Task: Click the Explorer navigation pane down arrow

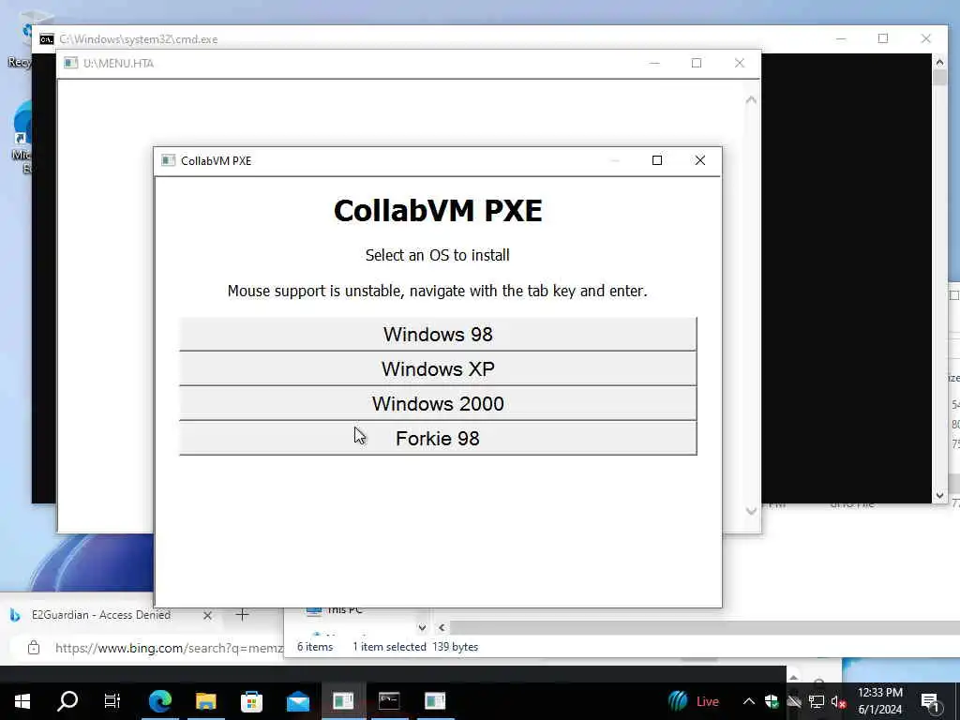Action: coord(422,627)
